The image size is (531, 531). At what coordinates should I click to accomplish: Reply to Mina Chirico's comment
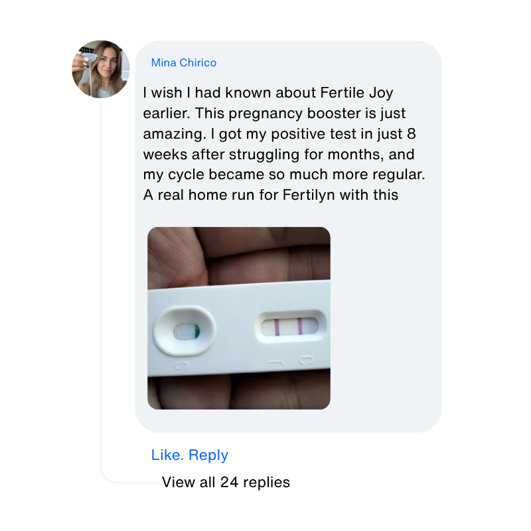(x=208, y=455)
